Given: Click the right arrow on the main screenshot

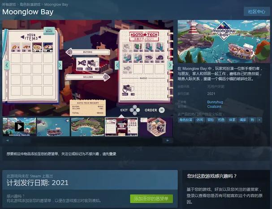Looking at the screenshot, I should point(170,65).
